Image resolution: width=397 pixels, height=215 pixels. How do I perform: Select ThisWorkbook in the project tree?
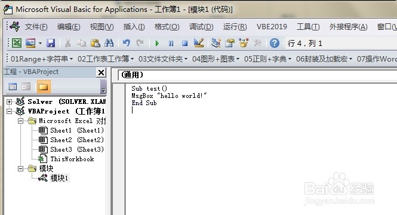click(72, 159)
